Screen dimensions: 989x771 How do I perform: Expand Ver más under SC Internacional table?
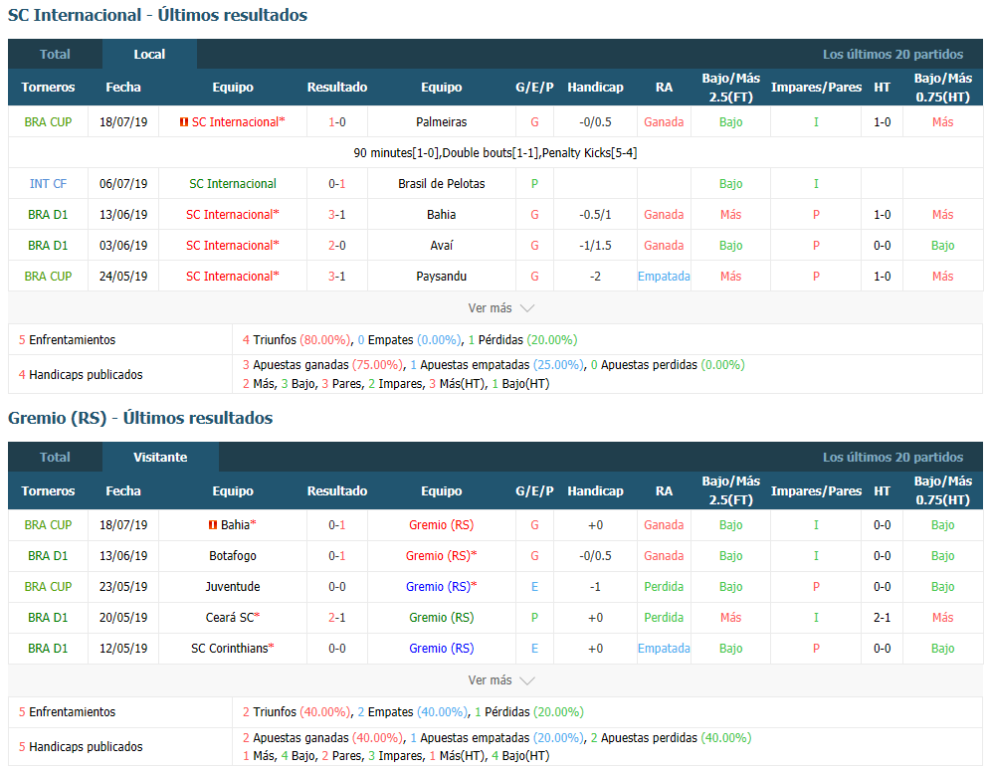point(500,308)
